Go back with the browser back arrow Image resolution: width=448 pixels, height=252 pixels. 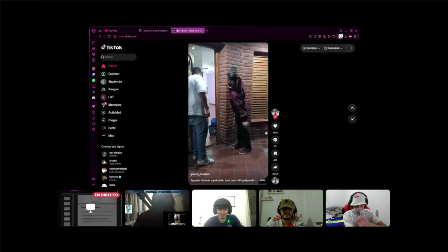point(100,36)
